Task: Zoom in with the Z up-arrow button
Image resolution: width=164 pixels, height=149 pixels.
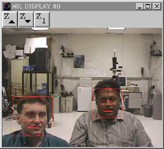Action: coord(10,19)
